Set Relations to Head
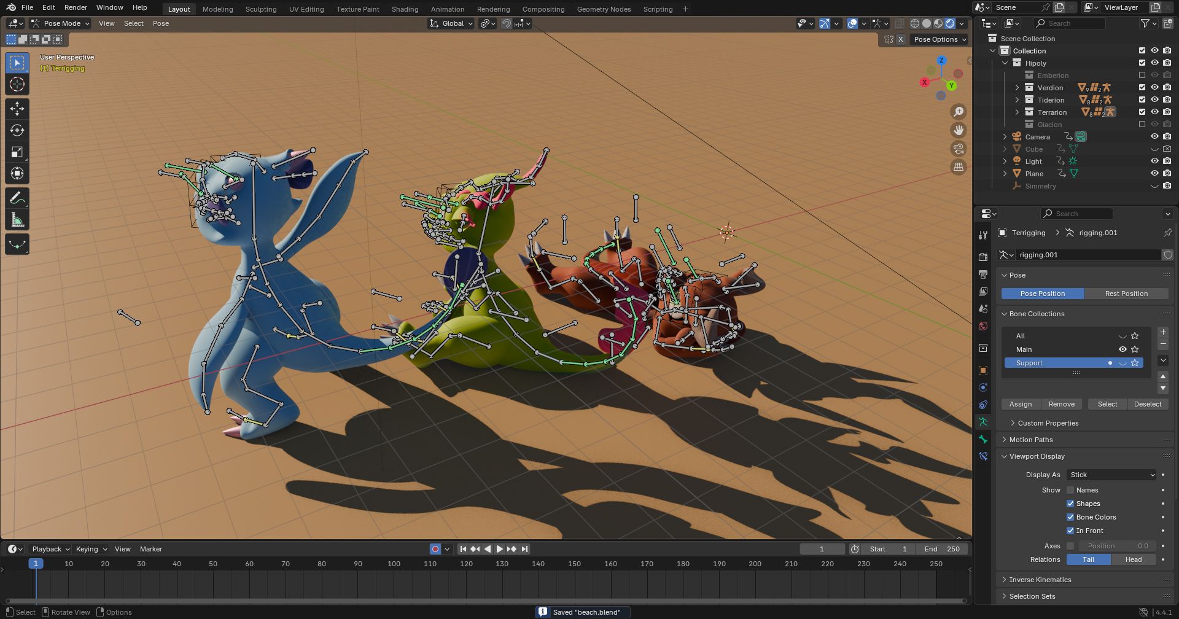1179x619 pixels. point(1133,559)
